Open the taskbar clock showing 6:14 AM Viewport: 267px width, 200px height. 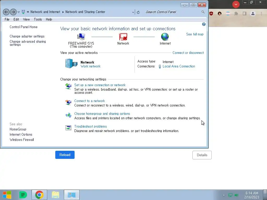252,195
